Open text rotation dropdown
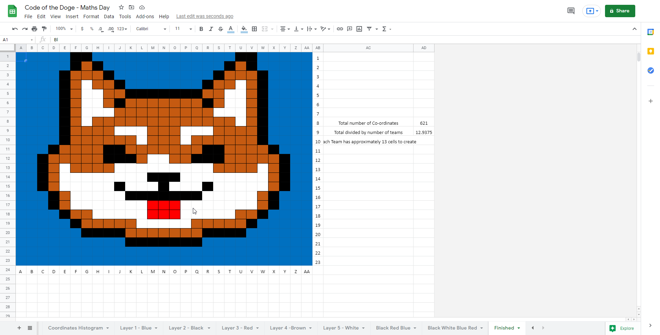Viewport: 660px width, 335px height. point(325,29)
